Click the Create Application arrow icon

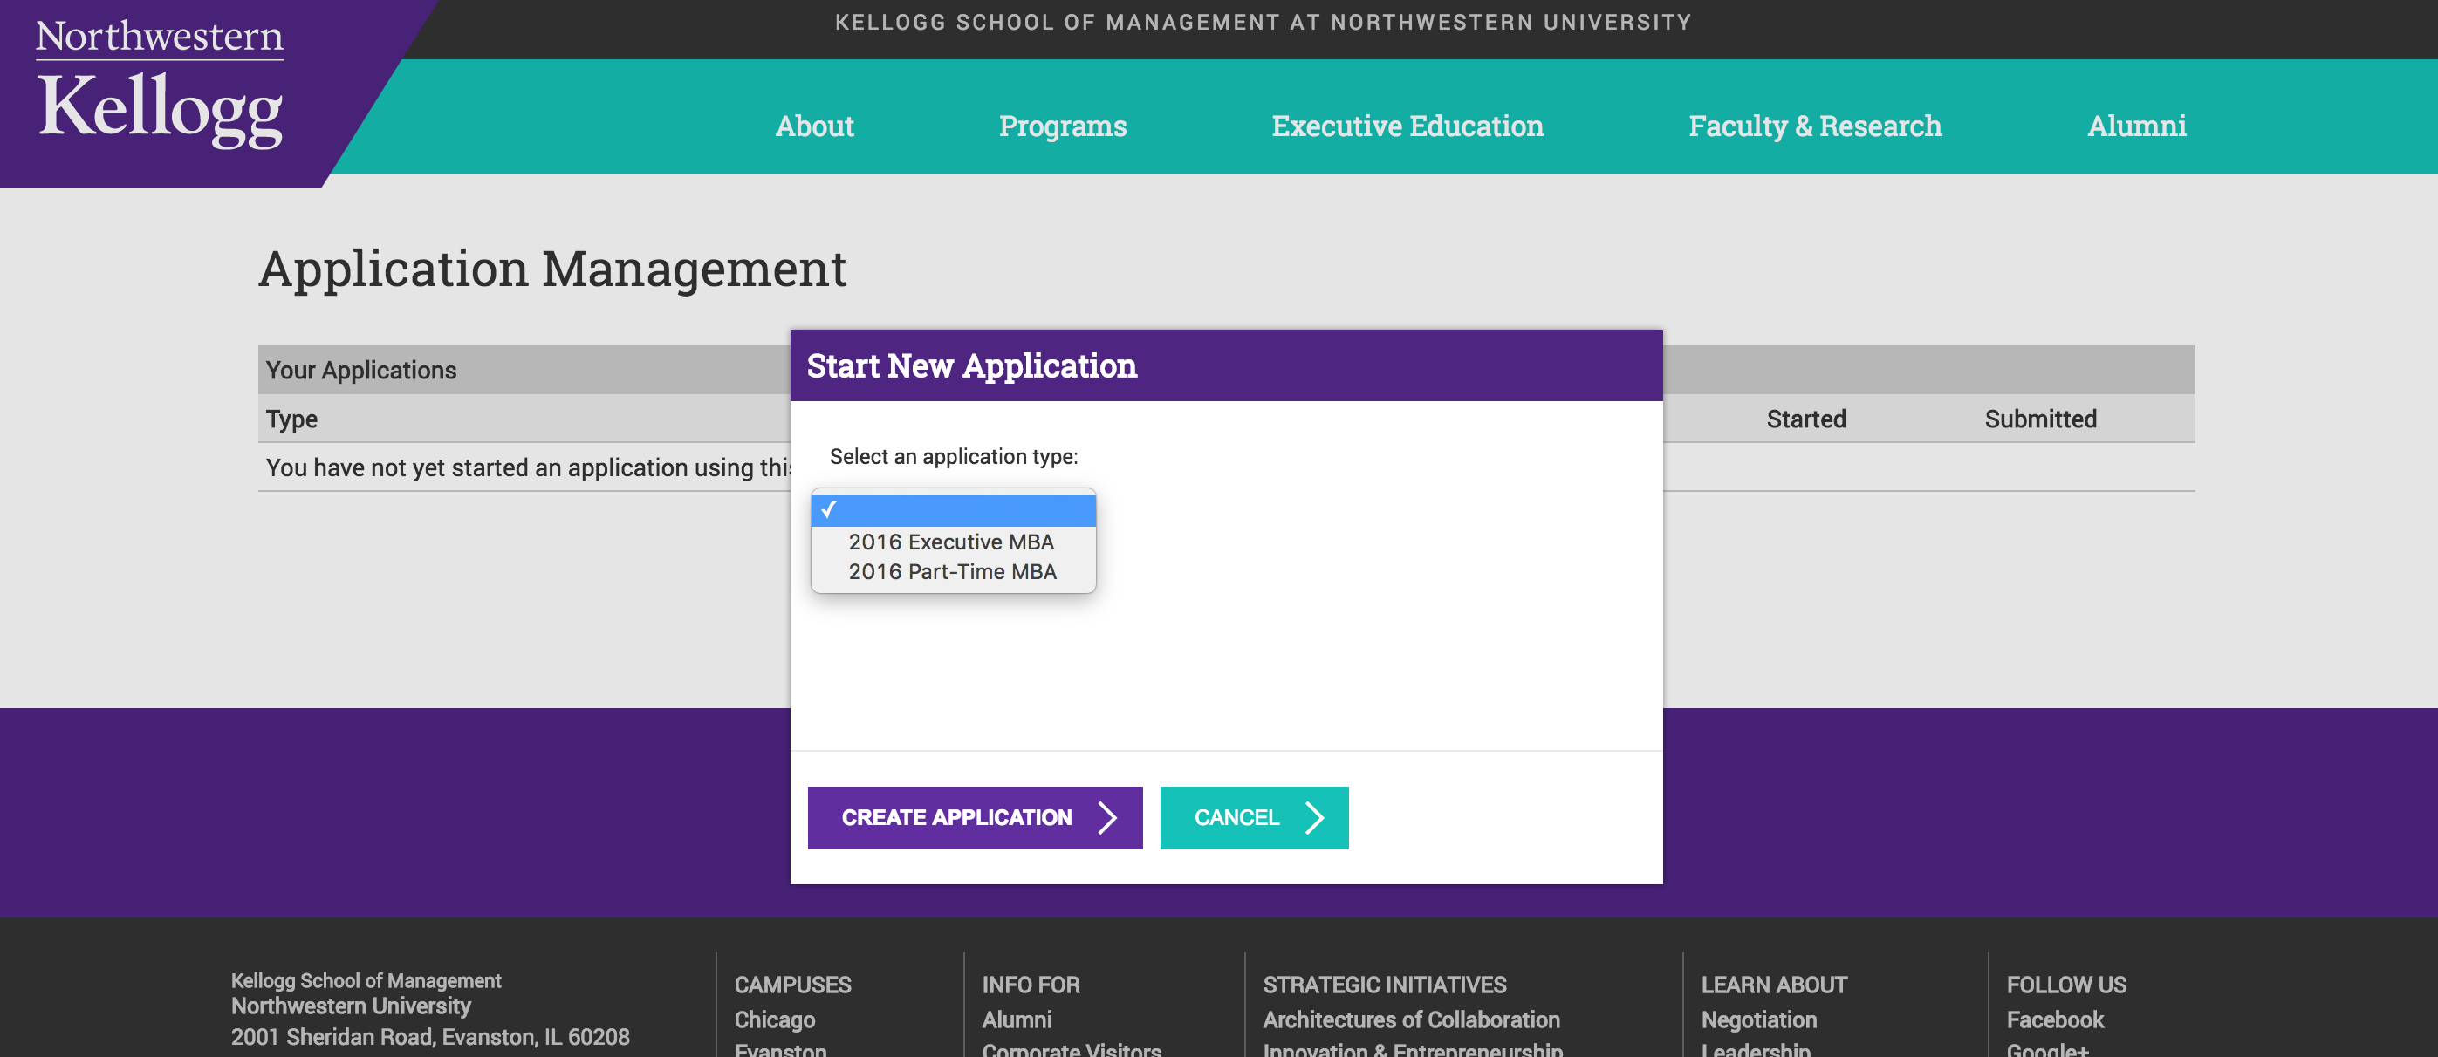click(1108, 817)
